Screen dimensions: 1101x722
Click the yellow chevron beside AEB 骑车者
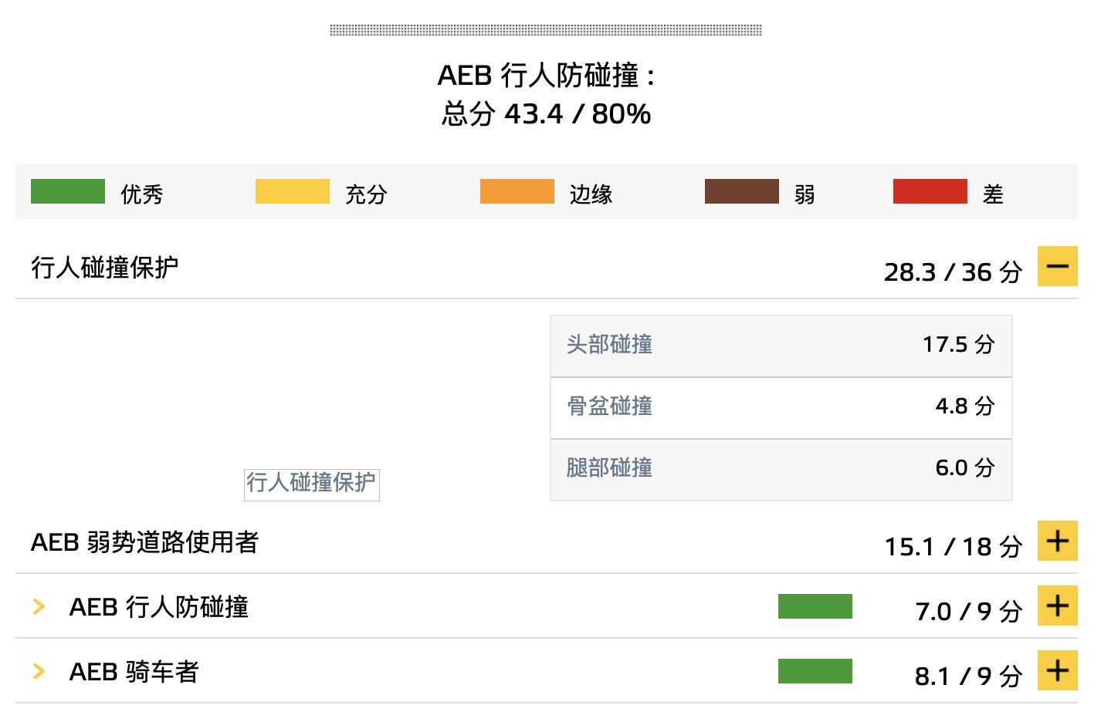point(37,671)
